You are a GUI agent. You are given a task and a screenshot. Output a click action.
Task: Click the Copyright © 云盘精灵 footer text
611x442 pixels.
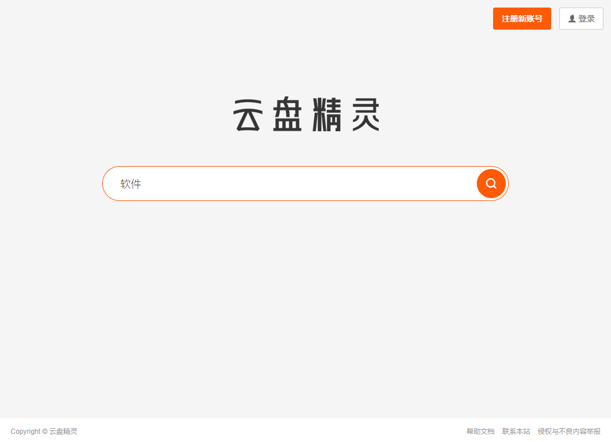point(44,431)
